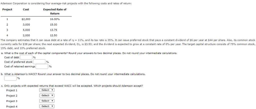Click the 15.00 return value
This screenshot has height=109, width=256.
(x=53, y=25)
